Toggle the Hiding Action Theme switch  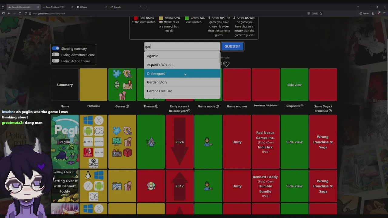(x=55, y=61)
